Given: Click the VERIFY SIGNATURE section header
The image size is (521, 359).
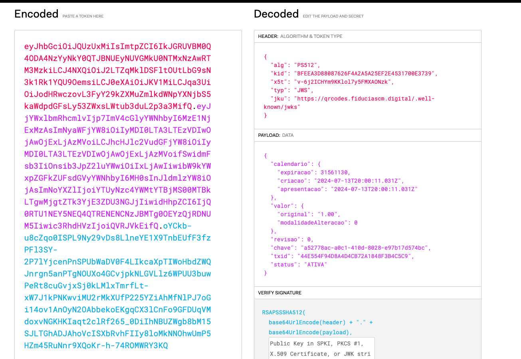Looking at the screenshot, I should [279, 292].
